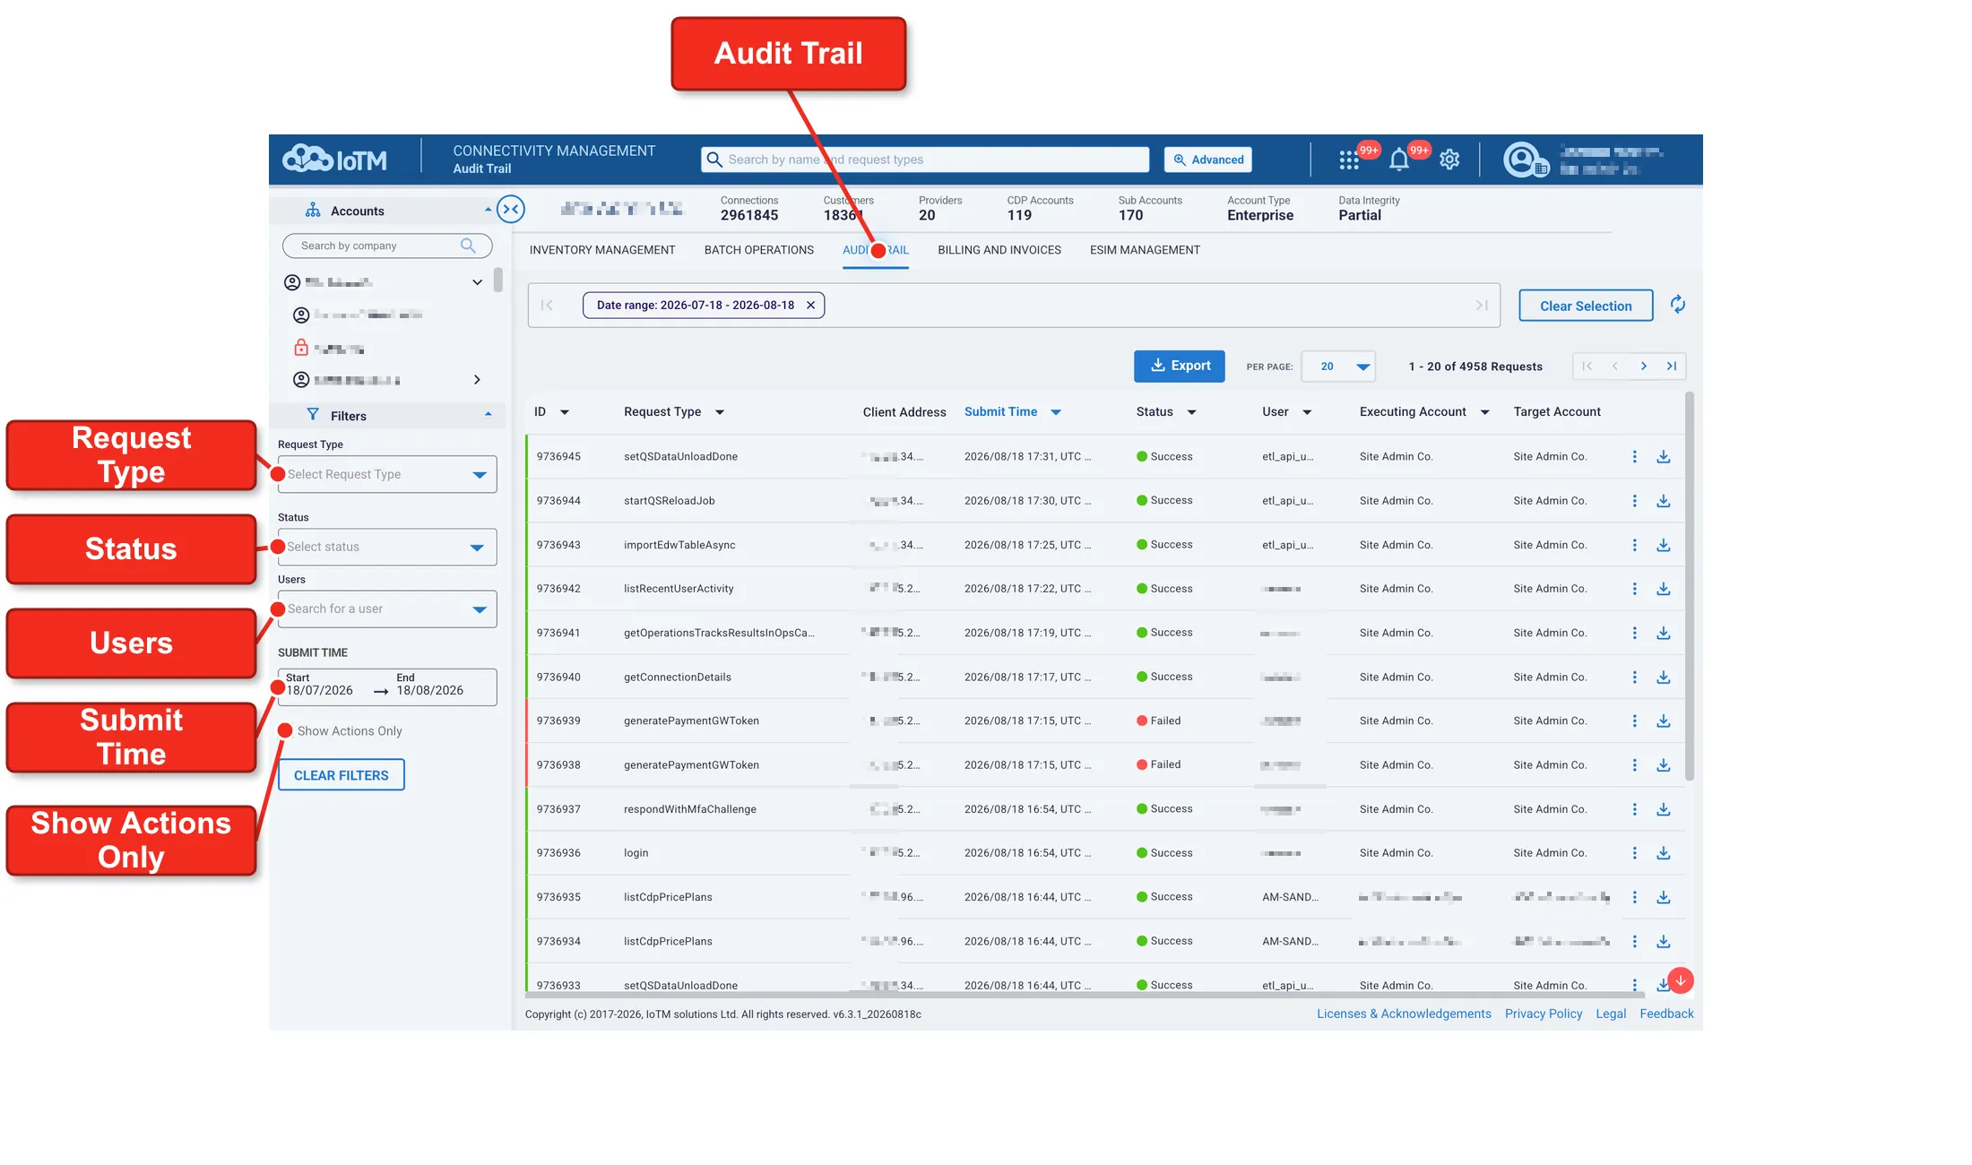The width and height of the screenshot is (1972, 1165).
Task: Click the locked account icon in tree
Action: pyautogui.click(x=301, y=348)
